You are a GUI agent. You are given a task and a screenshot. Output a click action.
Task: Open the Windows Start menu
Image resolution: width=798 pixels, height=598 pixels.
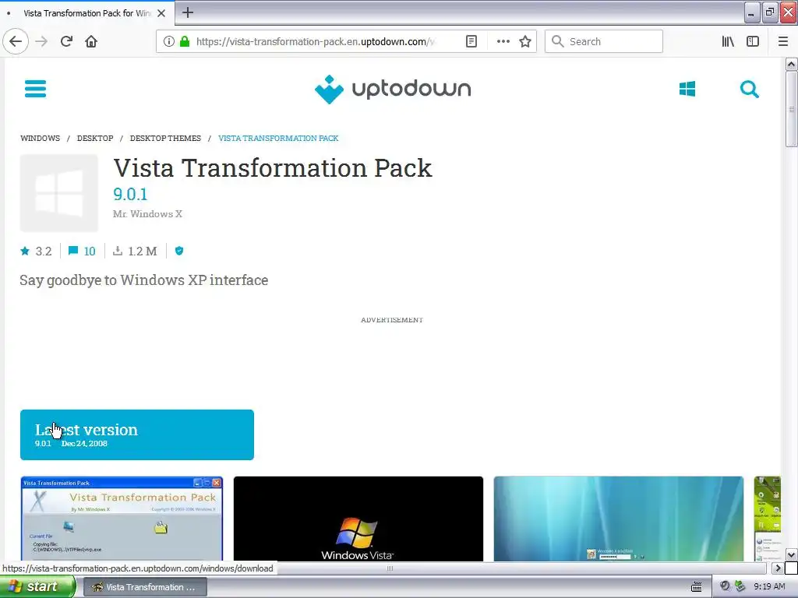click(37, 587)
